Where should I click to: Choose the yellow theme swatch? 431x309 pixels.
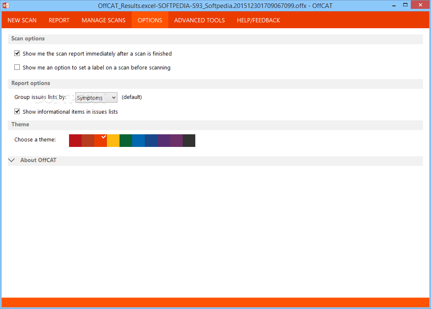point(113,141)
